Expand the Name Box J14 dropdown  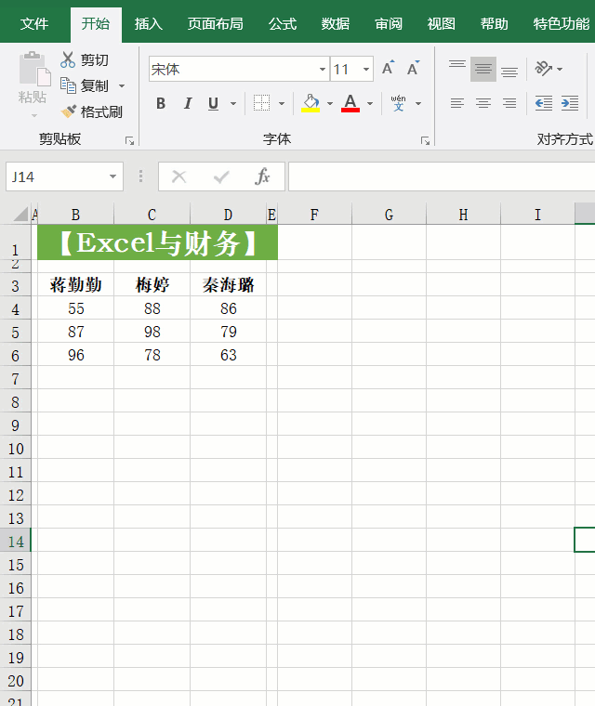coord(112,176)
